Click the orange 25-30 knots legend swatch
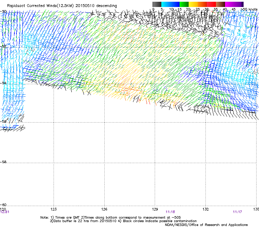Viewport: 259px width, 227px height. coord(202,4)
